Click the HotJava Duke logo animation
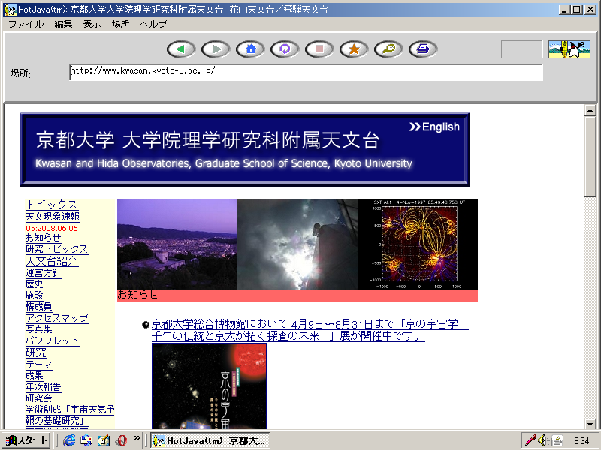This screenshot has width=601, height=450. [569, 49]
